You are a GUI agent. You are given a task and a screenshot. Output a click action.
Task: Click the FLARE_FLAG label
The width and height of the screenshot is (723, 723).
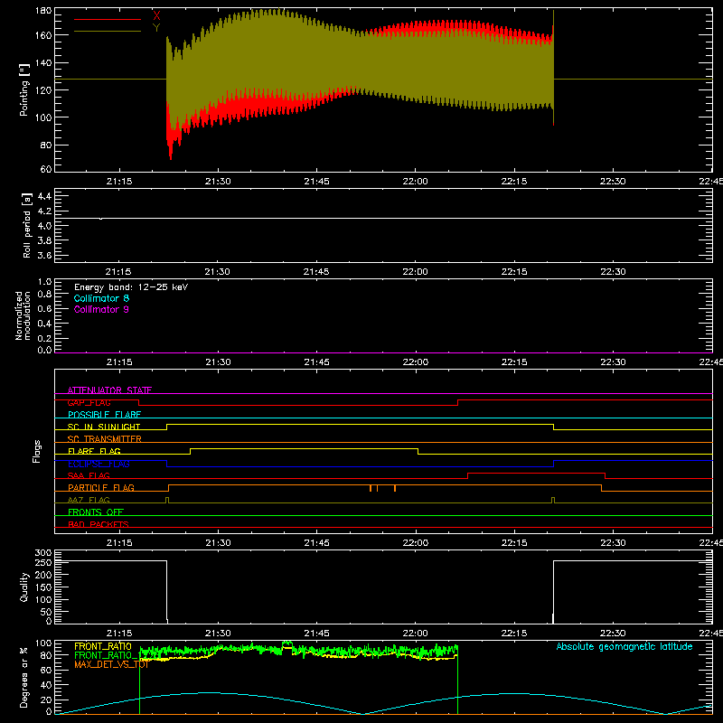[94, 451]
